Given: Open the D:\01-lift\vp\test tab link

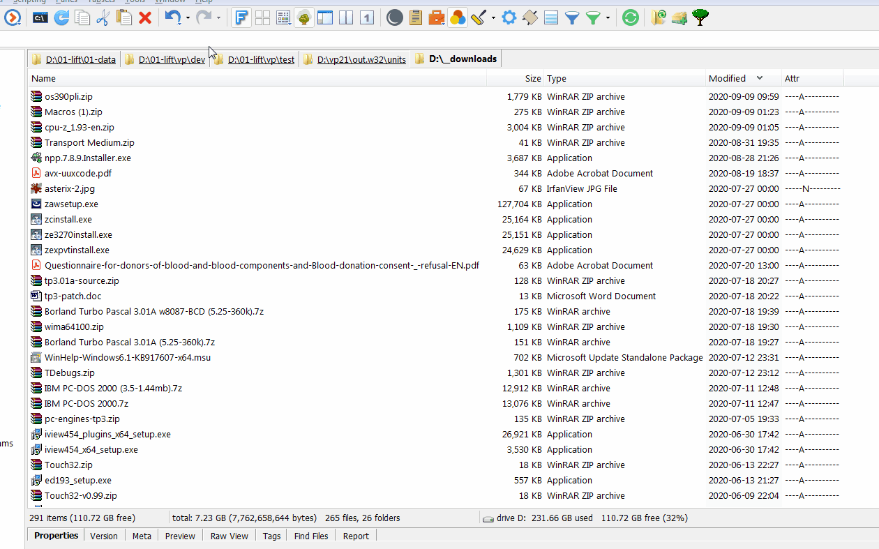Looking at the screenshot, I should 260,59.
